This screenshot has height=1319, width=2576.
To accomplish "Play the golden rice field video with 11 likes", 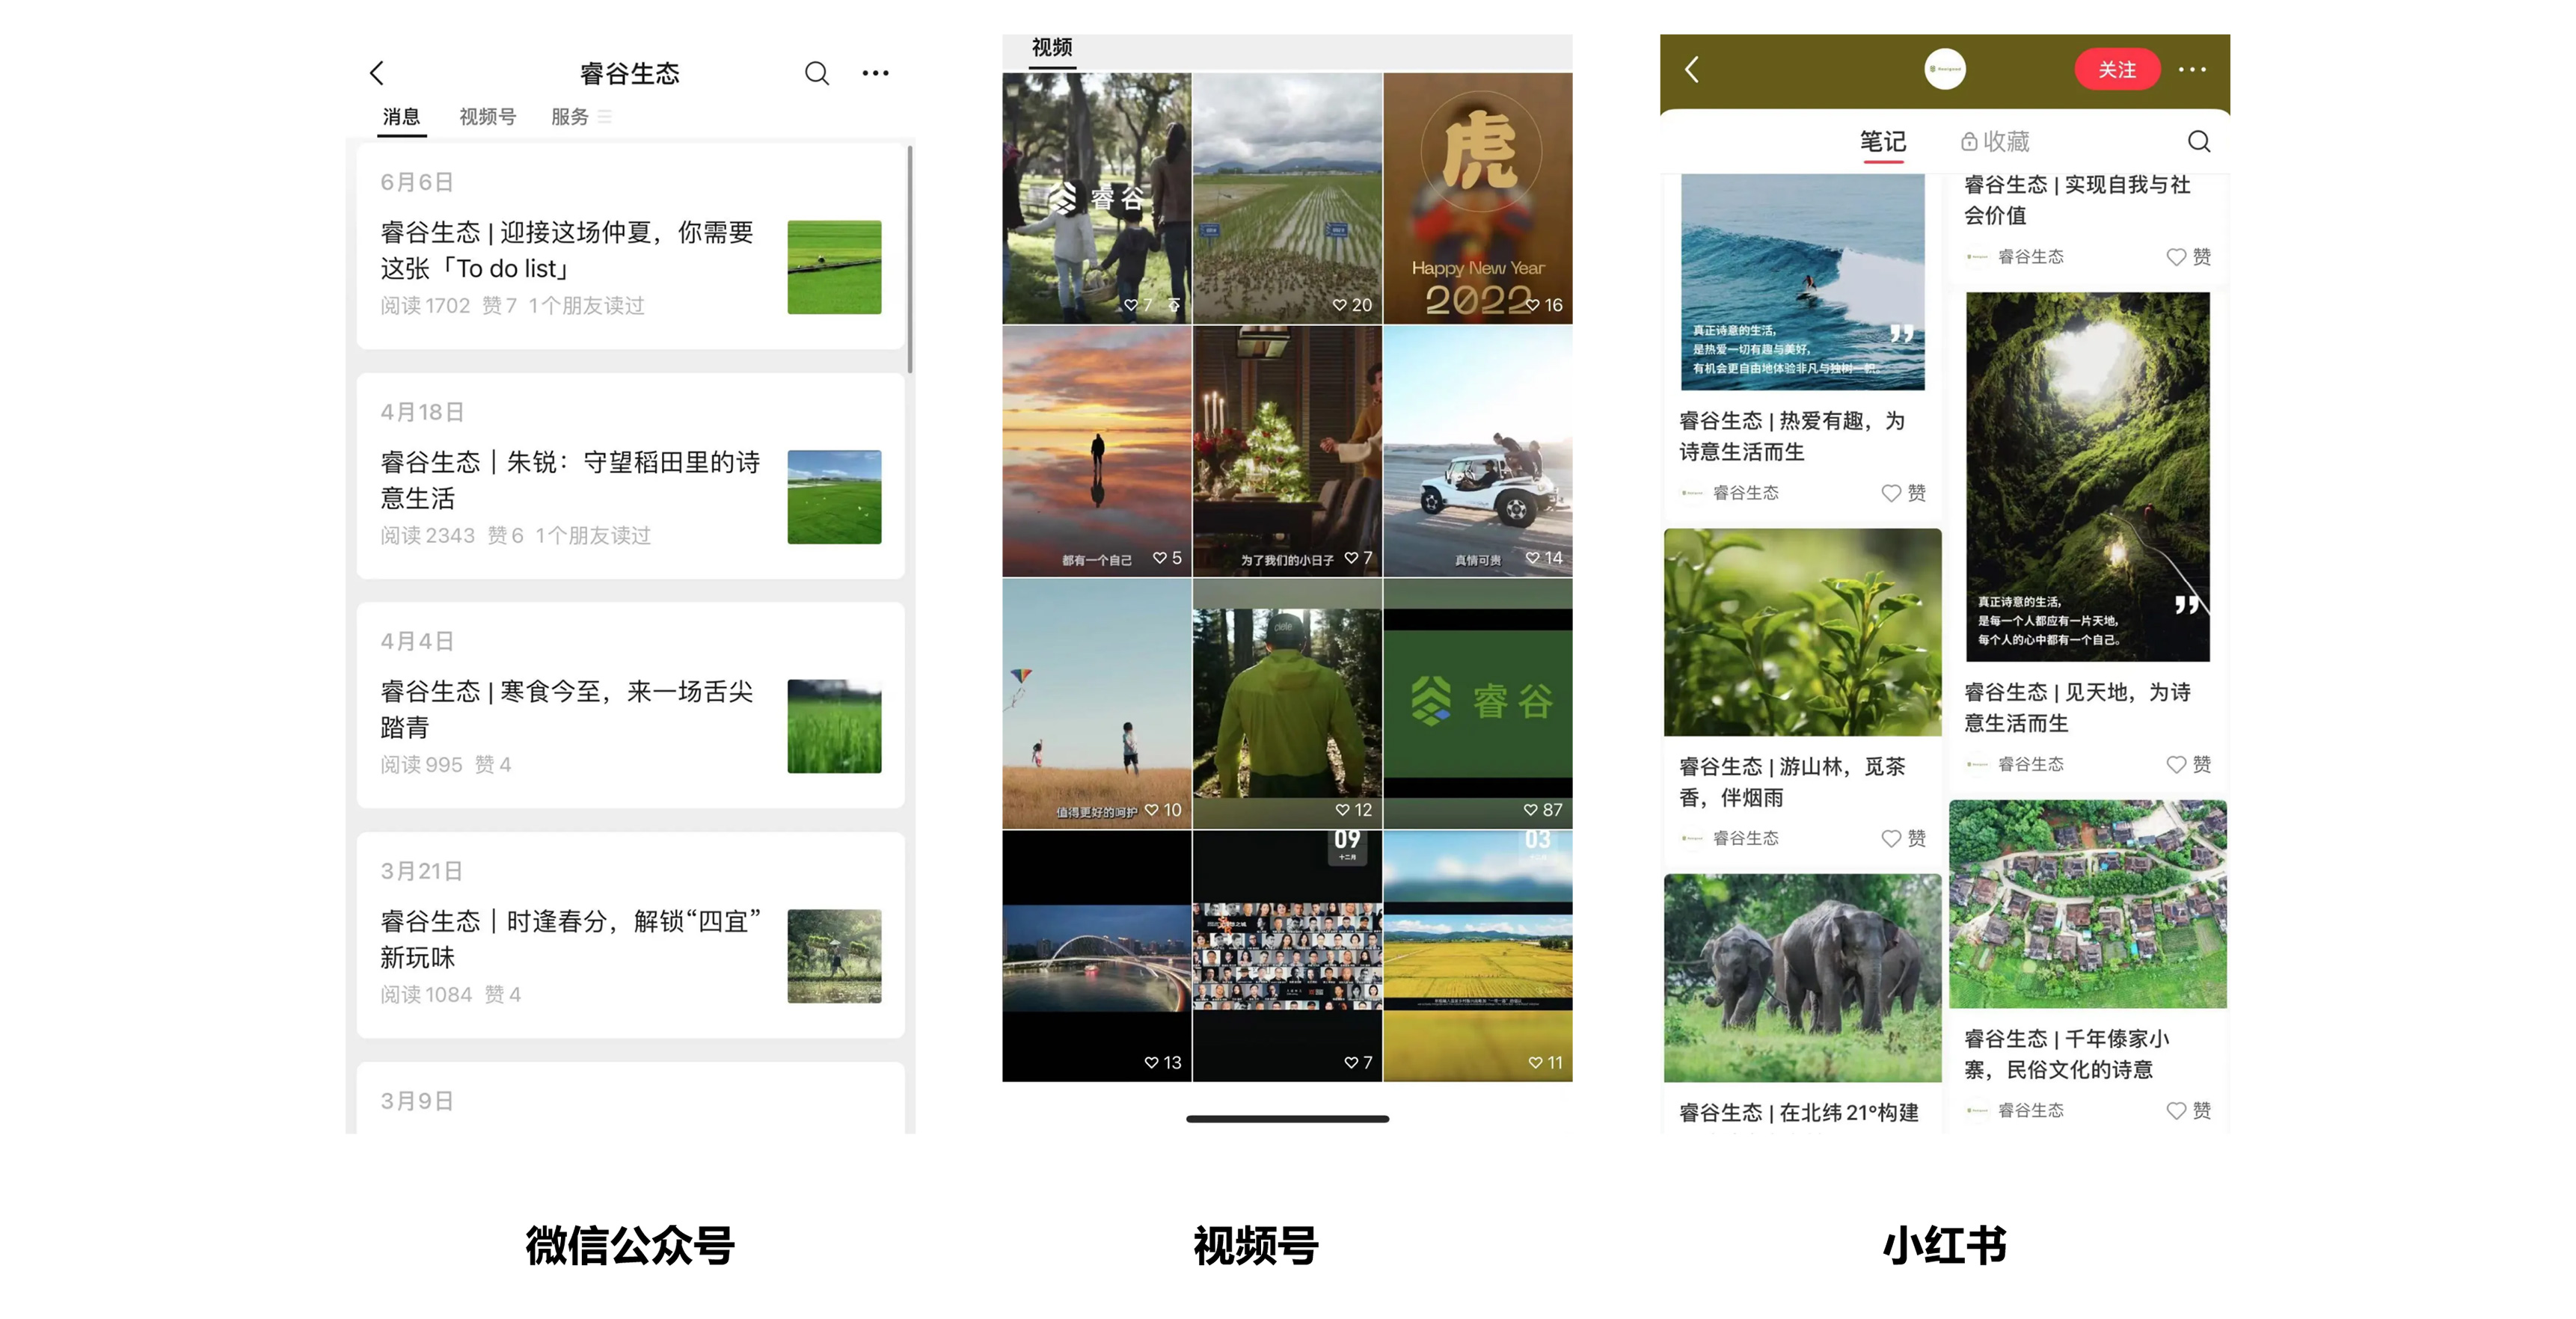I will 1478,956.
